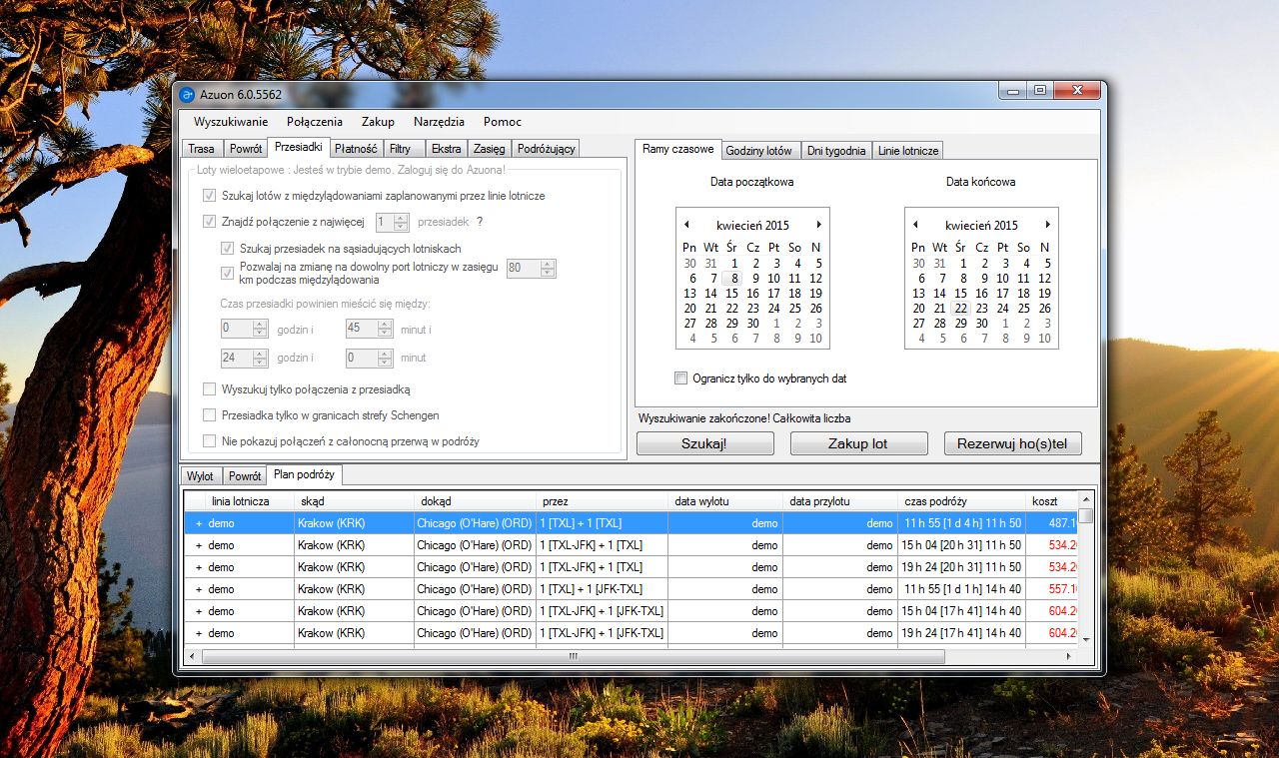
Task: Sort by koszt column header
Action: coord(1051,501)
